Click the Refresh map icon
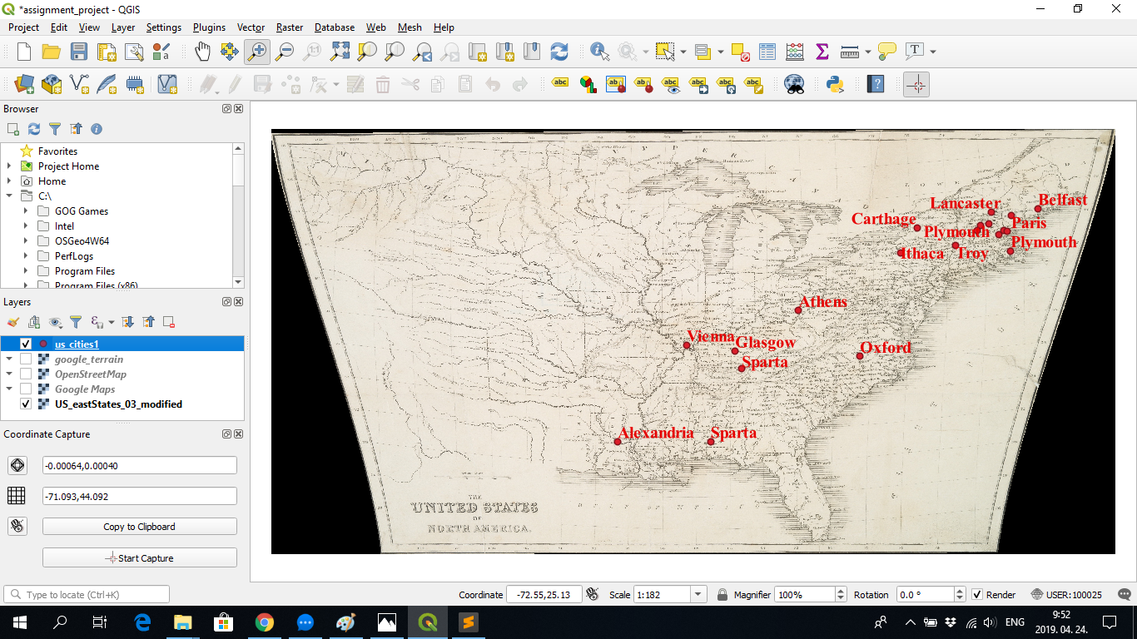The height and width of the screenshot is (639, 1137). 559,52
